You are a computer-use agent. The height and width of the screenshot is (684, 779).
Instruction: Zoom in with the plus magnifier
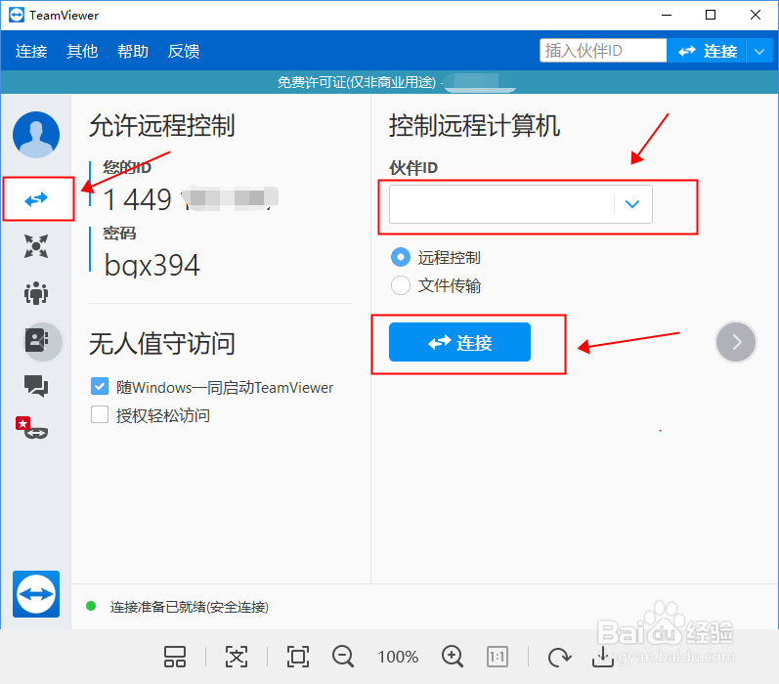click(x=453, y=657)
